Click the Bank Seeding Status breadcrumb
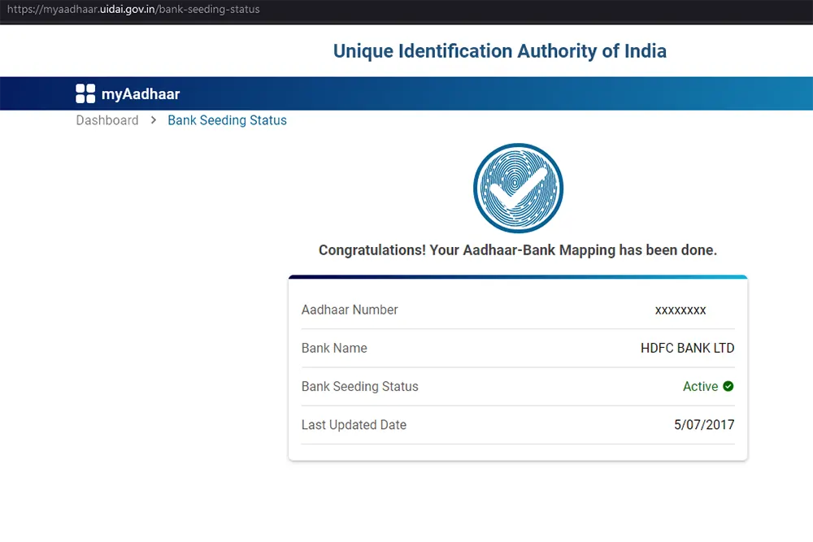Image resolution: width=813 pixels, height=542 pixels. pyautogui.click(x=227, y=120)
